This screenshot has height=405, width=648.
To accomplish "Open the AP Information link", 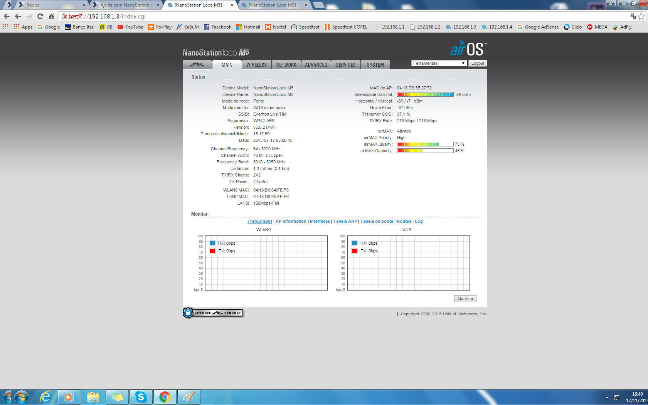I will (291, 221).
